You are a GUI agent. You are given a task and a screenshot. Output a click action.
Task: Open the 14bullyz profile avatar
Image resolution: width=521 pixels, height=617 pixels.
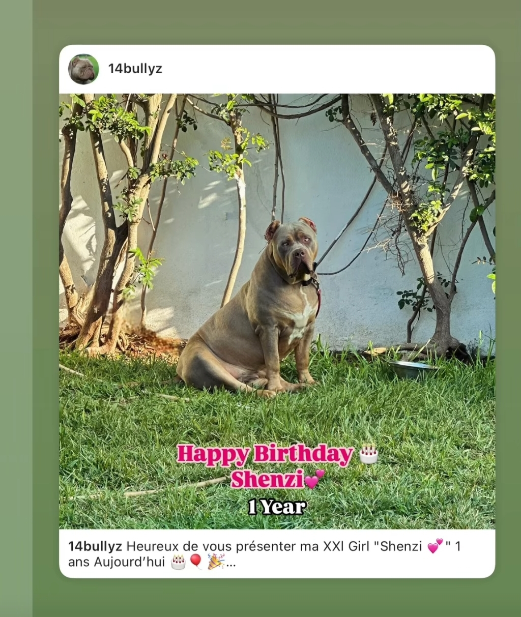point(83,69)
